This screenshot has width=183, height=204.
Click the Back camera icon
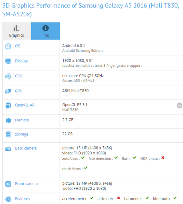click(8, 148)
